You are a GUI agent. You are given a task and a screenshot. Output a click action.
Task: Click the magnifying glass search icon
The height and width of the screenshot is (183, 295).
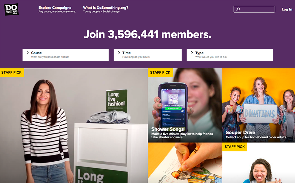tap(238, 9)
